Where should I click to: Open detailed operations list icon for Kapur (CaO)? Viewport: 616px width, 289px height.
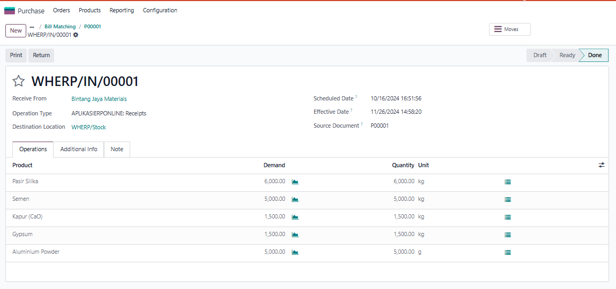click(x=507, y=217)
